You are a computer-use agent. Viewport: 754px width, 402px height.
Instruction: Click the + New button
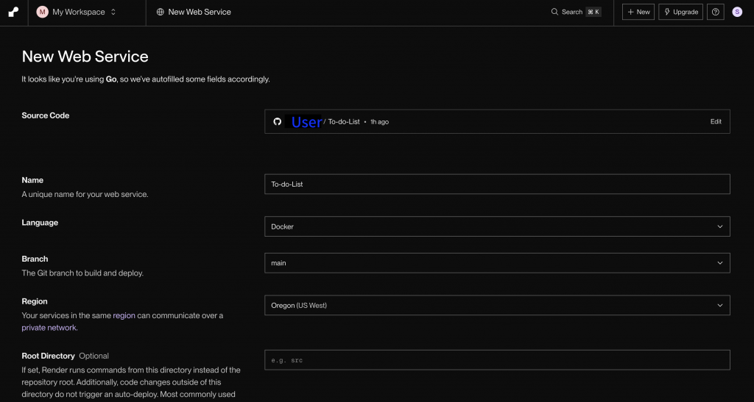638,12
